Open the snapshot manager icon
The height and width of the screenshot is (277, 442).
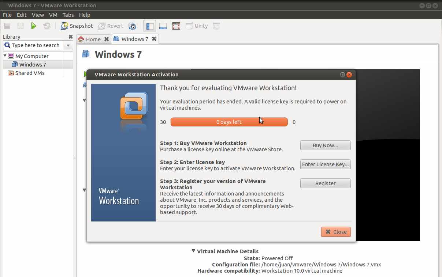(132, 26)
